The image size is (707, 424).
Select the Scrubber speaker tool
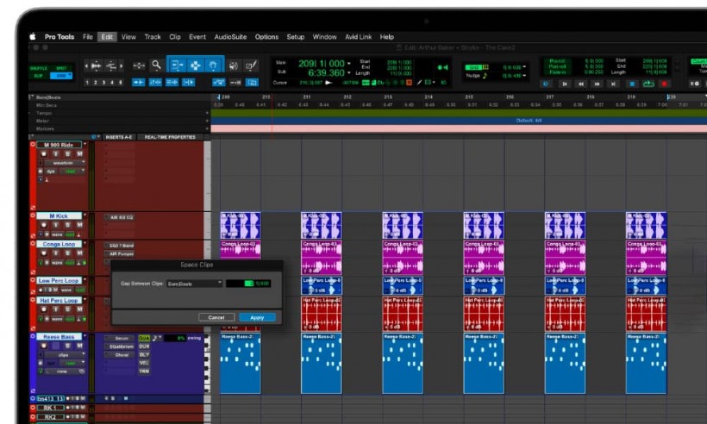pos(233,65)
